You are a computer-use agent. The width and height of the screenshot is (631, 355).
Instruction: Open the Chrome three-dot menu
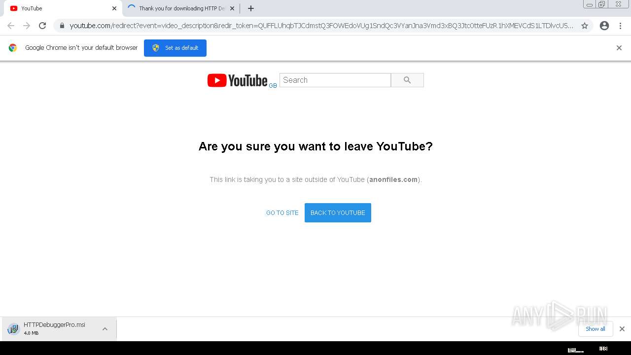pos(620,26)
